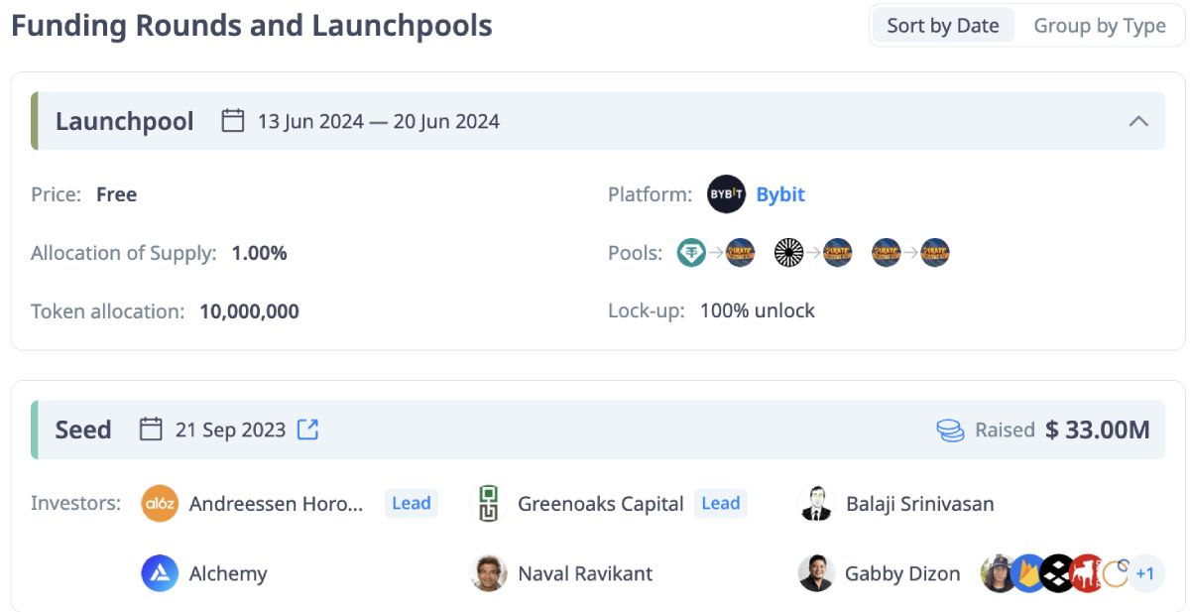This screenshot has height=612, width=1190.
Task: Click the Bybit logo icon
Action: 726,194
